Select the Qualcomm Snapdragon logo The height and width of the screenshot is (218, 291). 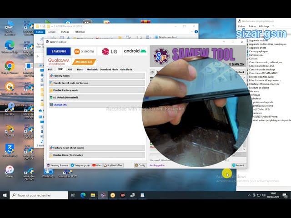tap(59, 62)
